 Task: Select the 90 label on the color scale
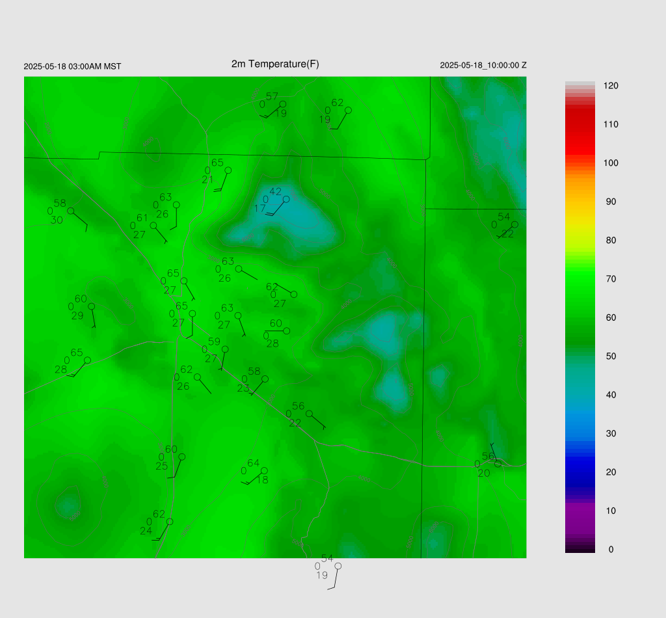click(611, 202)
